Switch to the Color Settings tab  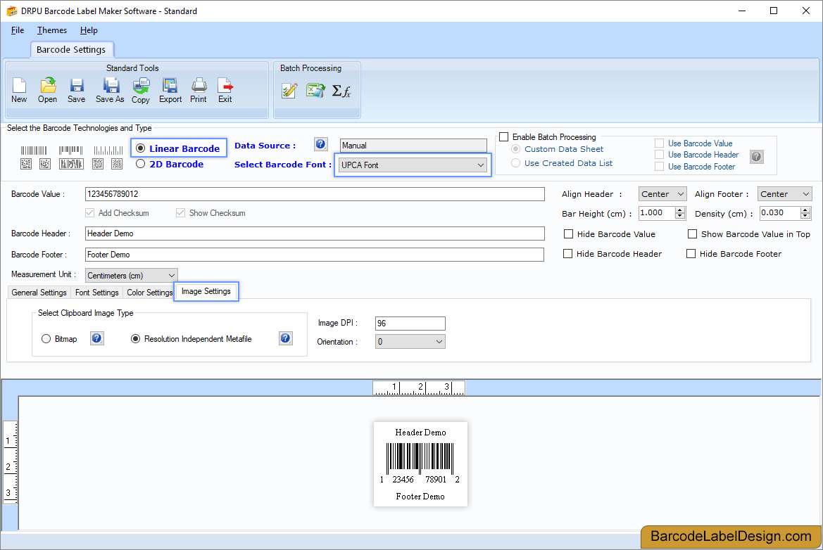[x=149, y=292]
